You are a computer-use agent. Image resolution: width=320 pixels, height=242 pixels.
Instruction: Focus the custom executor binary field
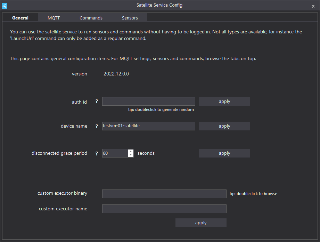[164, 194]
